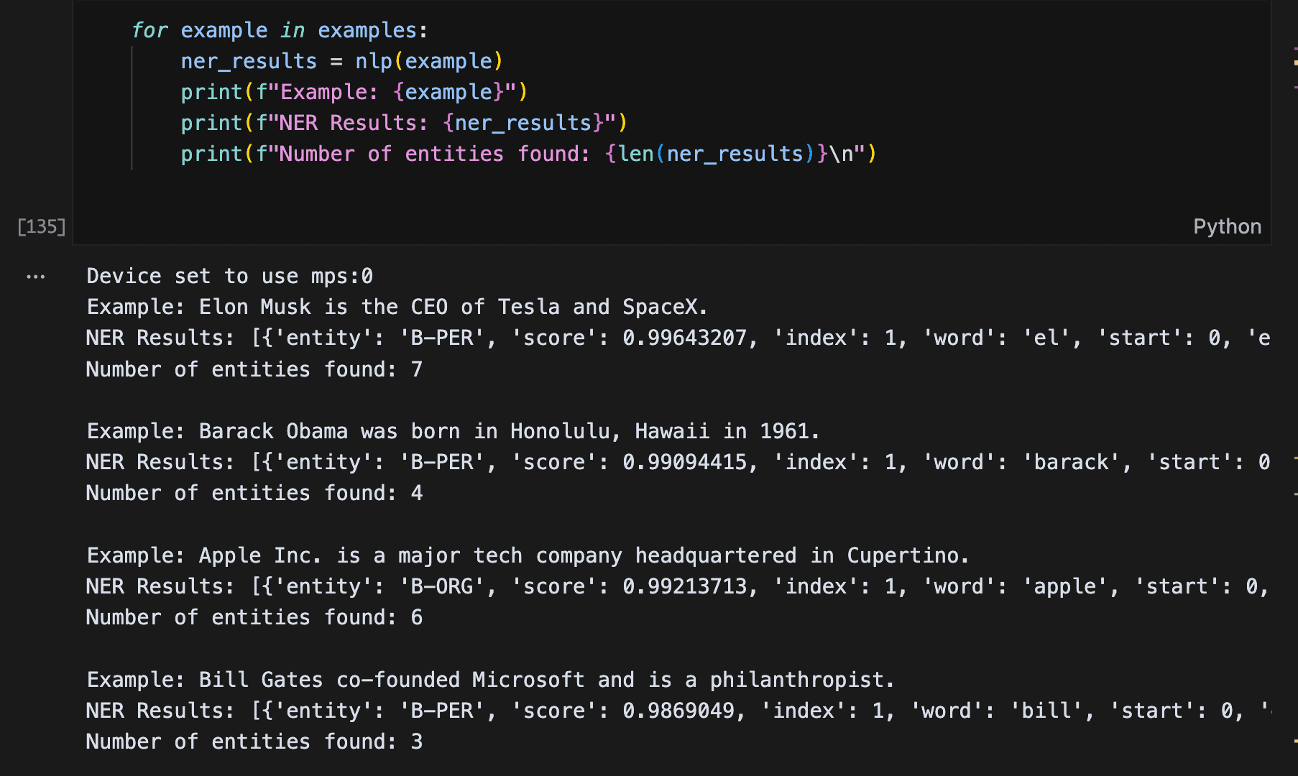Click the cell execution count 135
1298x776 pixels.
(x=42, y=227)
